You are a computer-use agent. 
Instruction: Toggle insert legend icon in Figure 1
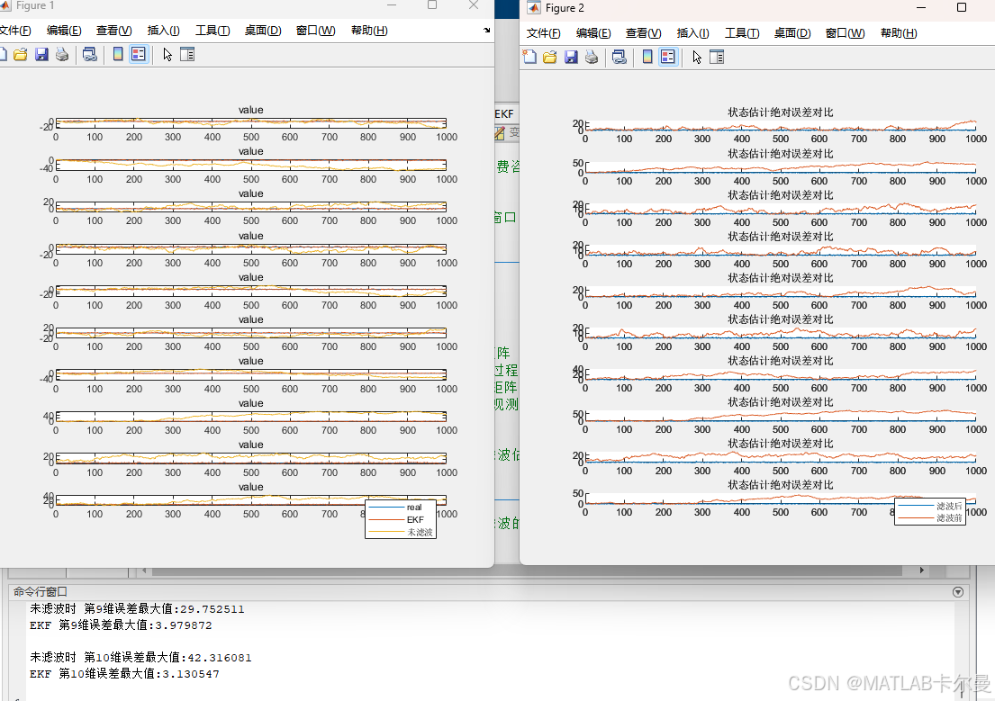point(139,55)
